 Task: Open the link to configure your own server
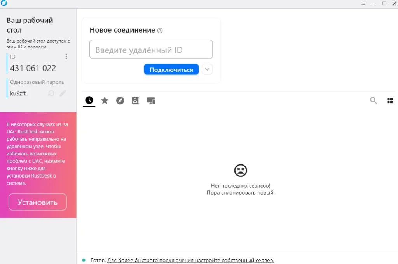click(190, 260)
